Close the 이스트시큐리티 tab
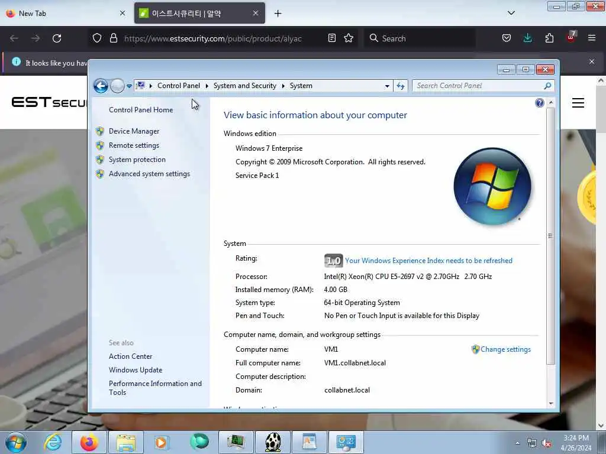This screenshot has width=606, height=454. pyautogui.click(x=256, y=14)
